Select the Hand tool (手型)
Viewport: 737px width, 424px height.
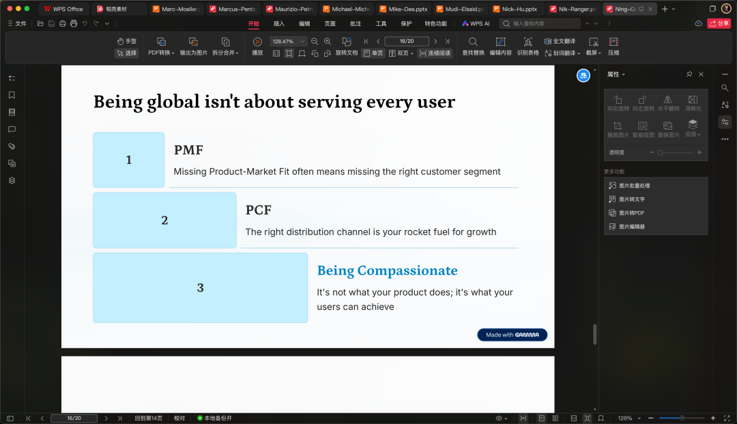(x=126, y=42)
